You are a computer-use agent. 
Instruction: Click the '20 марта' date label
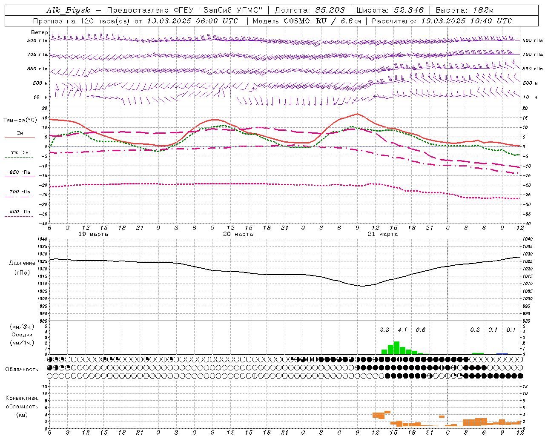click(238, 234)
